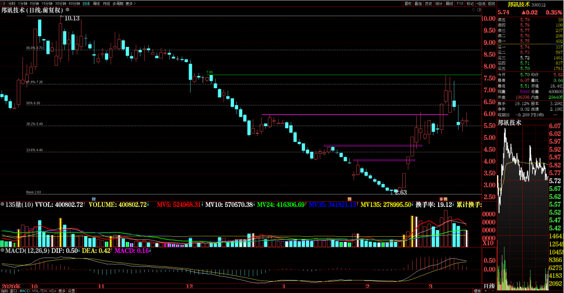Screen dimensions: 564x293
Task: Select the MACD indicator tab
Action: click(x=25, y=291)
